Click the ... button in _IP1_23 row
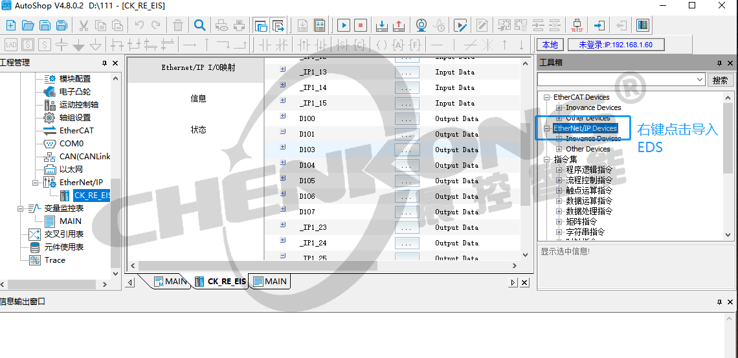 click(x=407, y=228)
